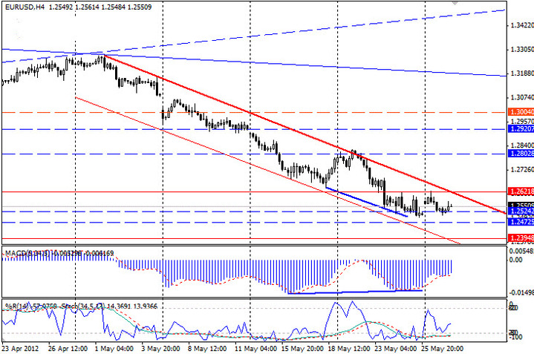Screen dimensions: 534x354
Task: Click the current price marker on price axis
Action: 520,205
